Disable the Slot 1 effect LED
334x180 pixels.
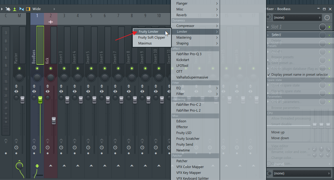(x=329, y=27)
